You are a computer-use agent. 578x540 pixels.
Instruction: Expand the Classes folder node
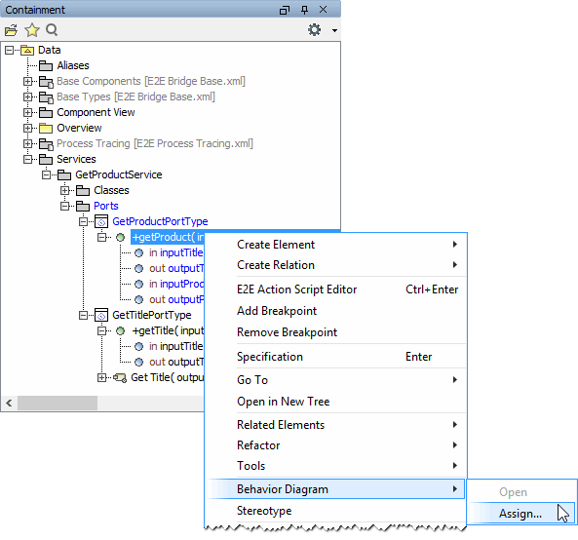pos(65,191)
